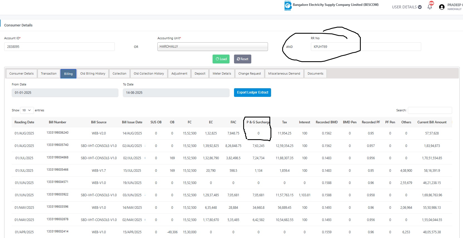
Task: Click the table Search box
Action: click(430, 110)
